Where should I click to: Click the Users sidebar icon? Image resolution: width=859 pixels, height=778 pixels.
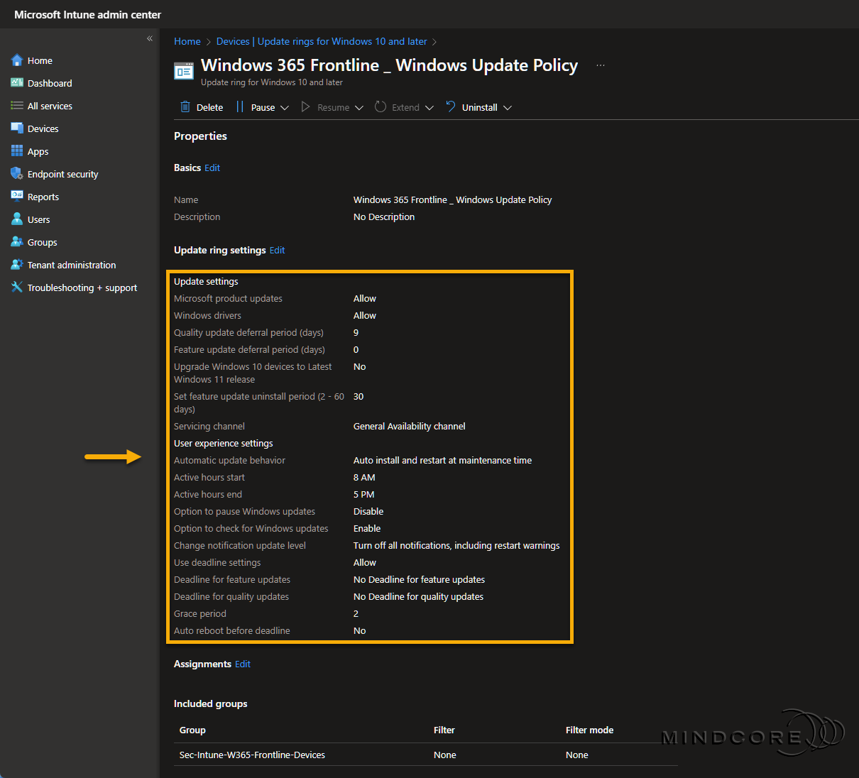point(17,219)
